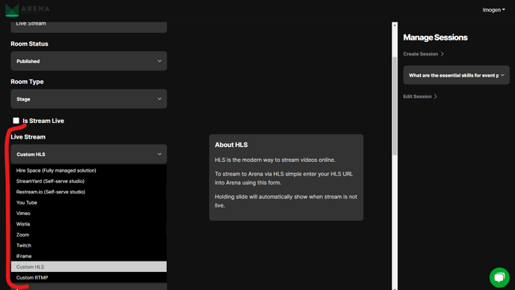Choose the Custom RTMP option
Screen dimensions: 515x290
[x=88, y=277]
